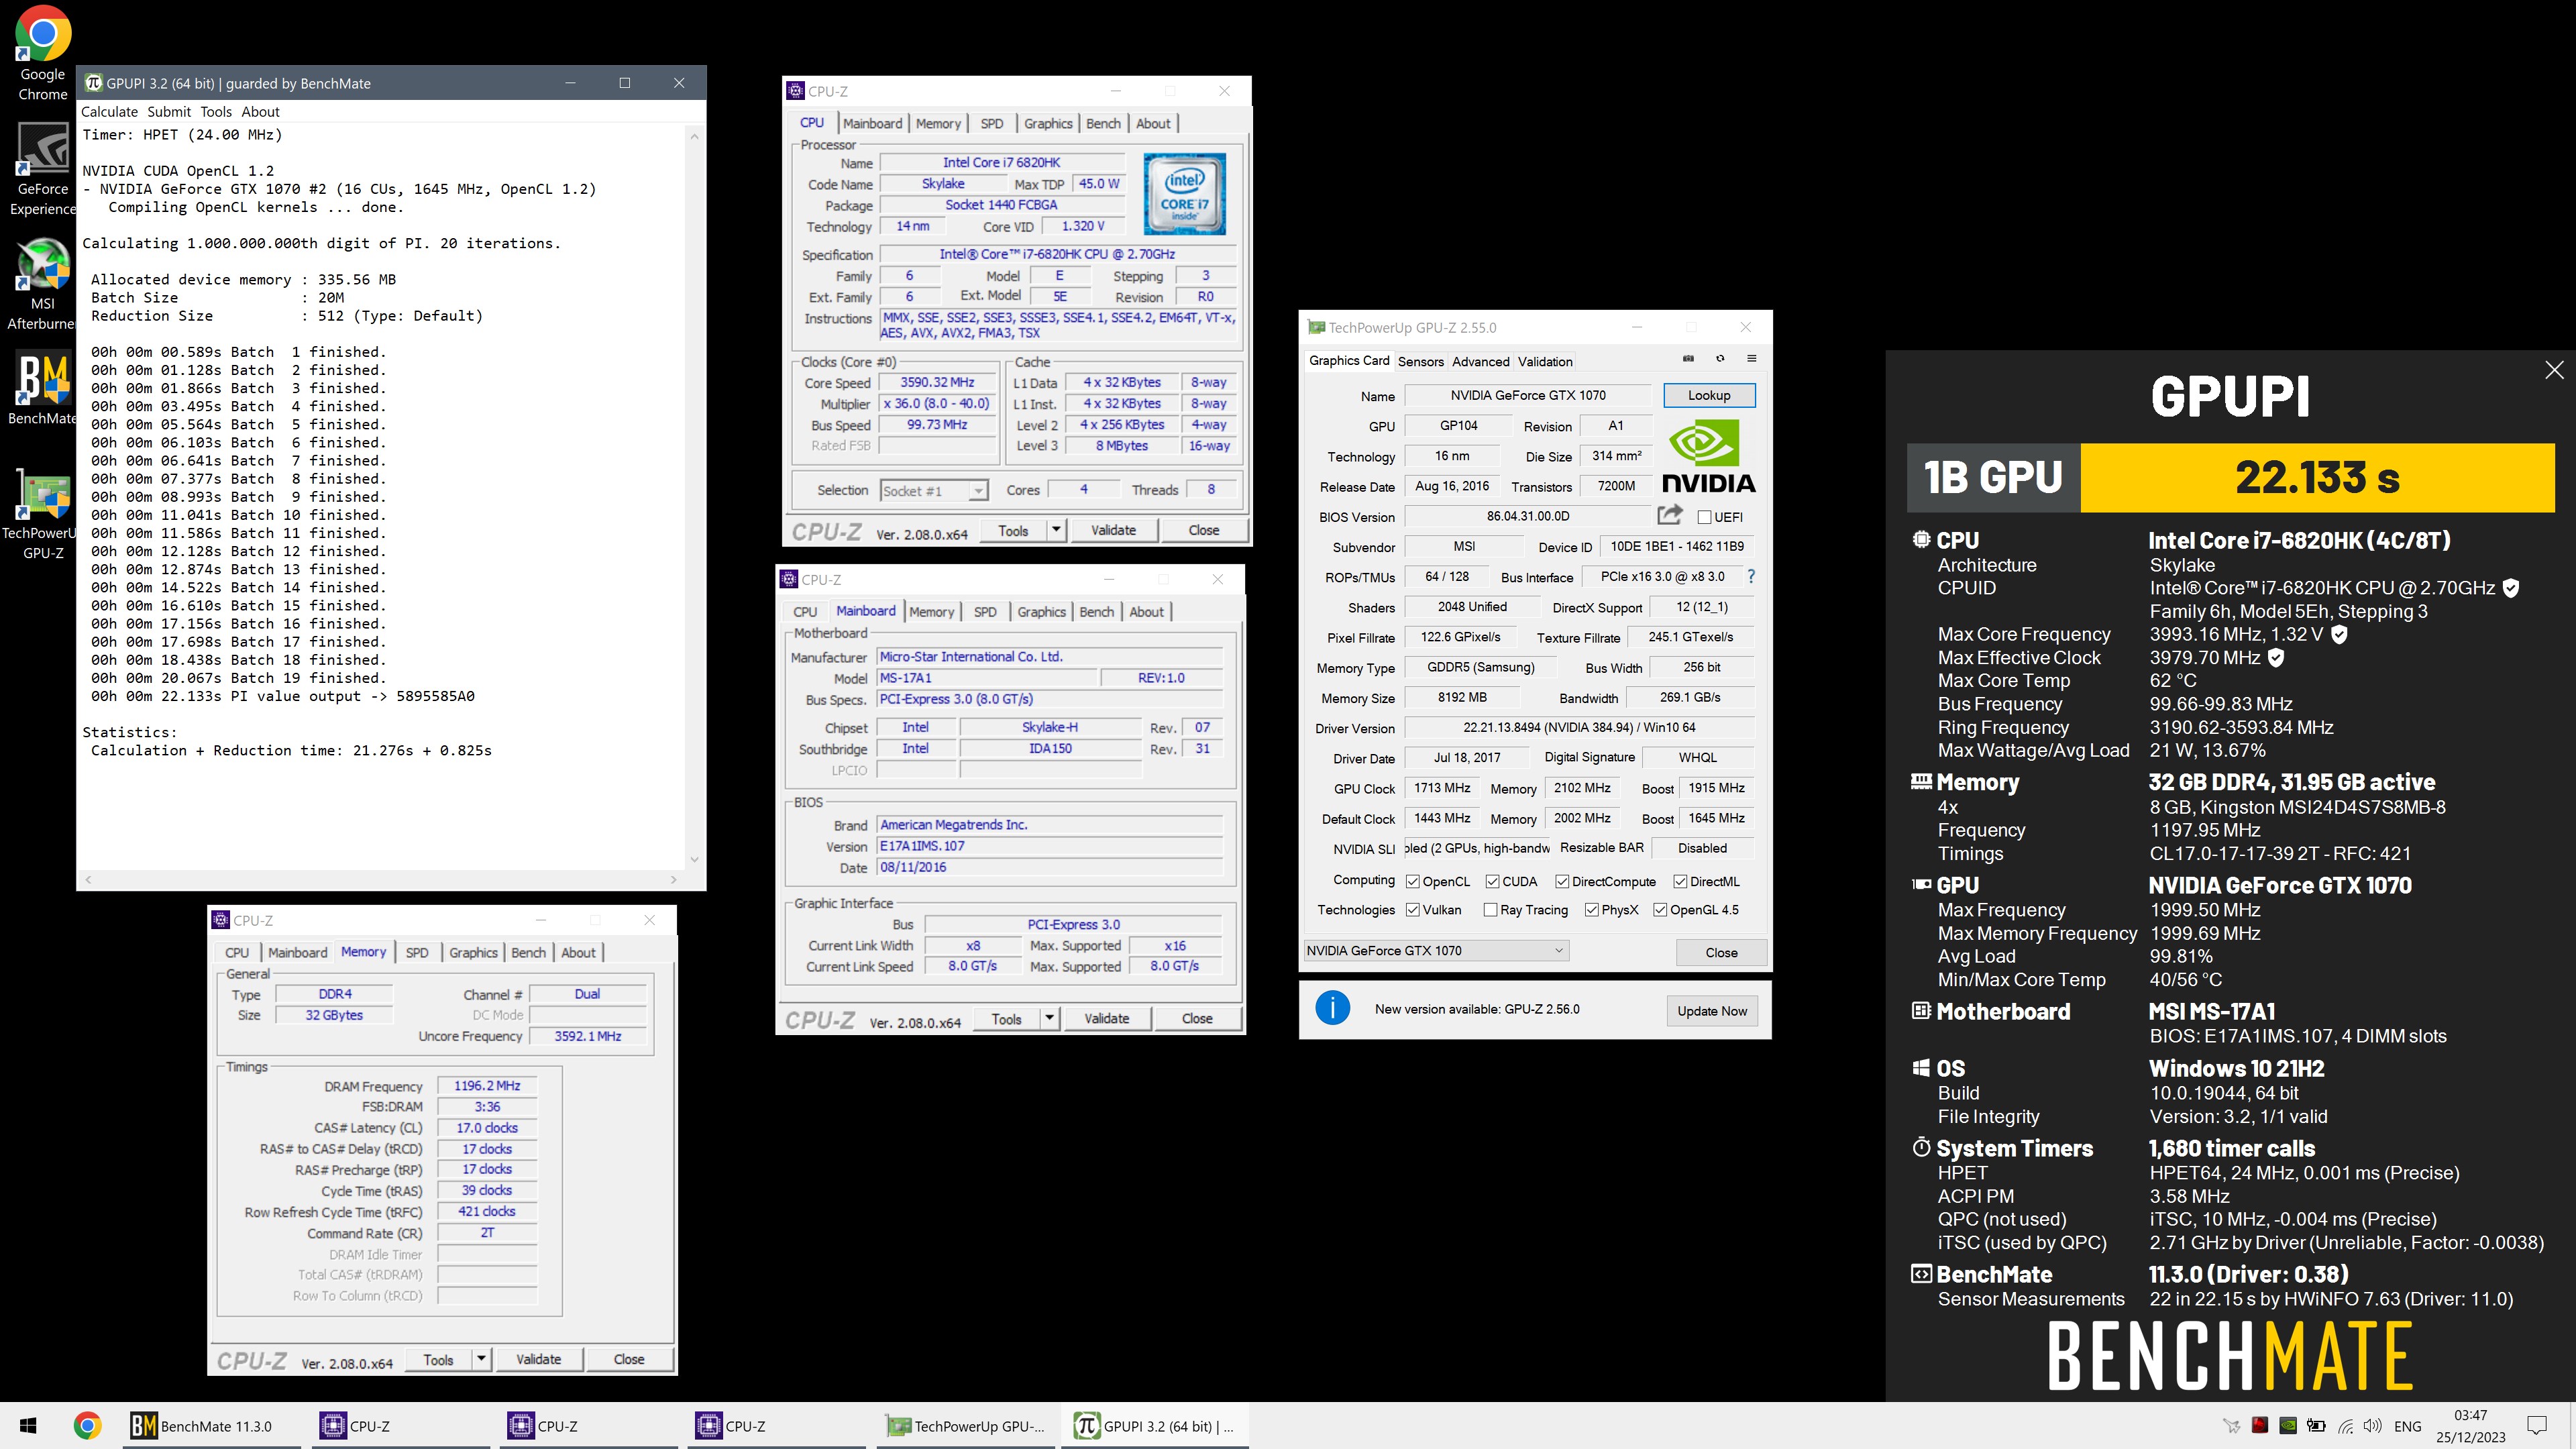Viewport: 2576px width, 1449px height.
Task: Click the GPU-Z screenshot camera icon
Action: (1688, 359)
